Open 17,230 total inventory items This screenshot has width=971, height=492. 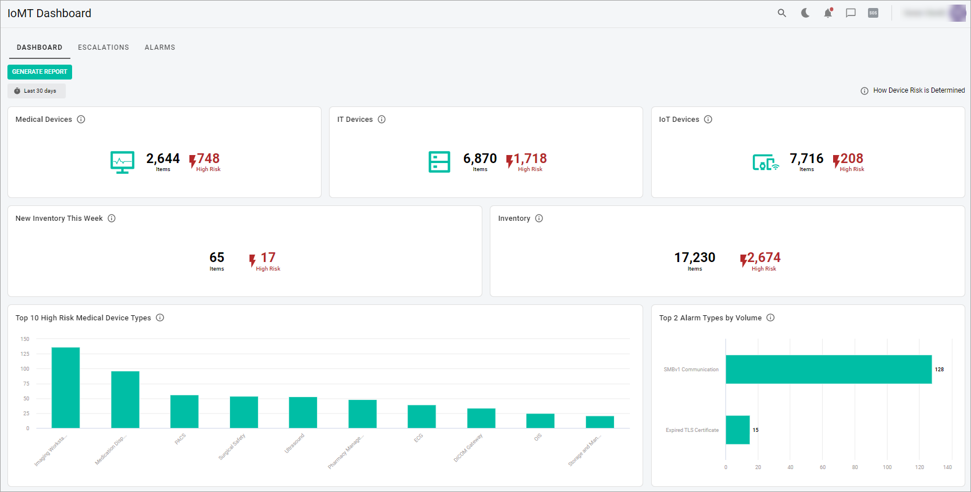click(695, 261)
